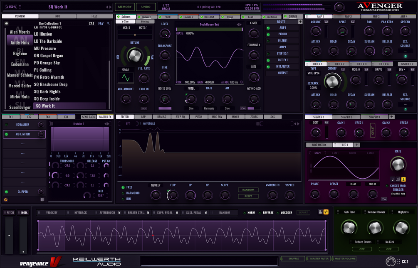Click the master FX rack stripe icon
The image size is (418, 268).
(42, 199)
